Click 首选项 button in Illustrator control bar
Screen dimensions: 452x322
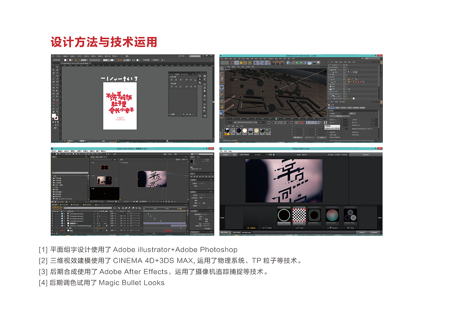[x=156, y=60]
